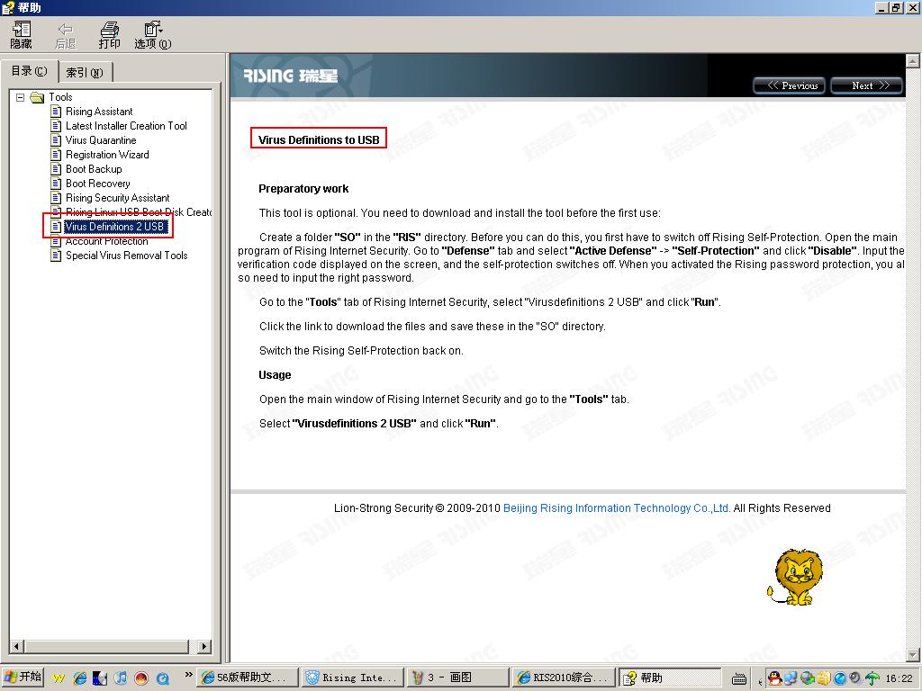Click the 帮助 taskbar button
Image resolution: width=922 pixels, height=691 pixels.
tap(669, 678)
